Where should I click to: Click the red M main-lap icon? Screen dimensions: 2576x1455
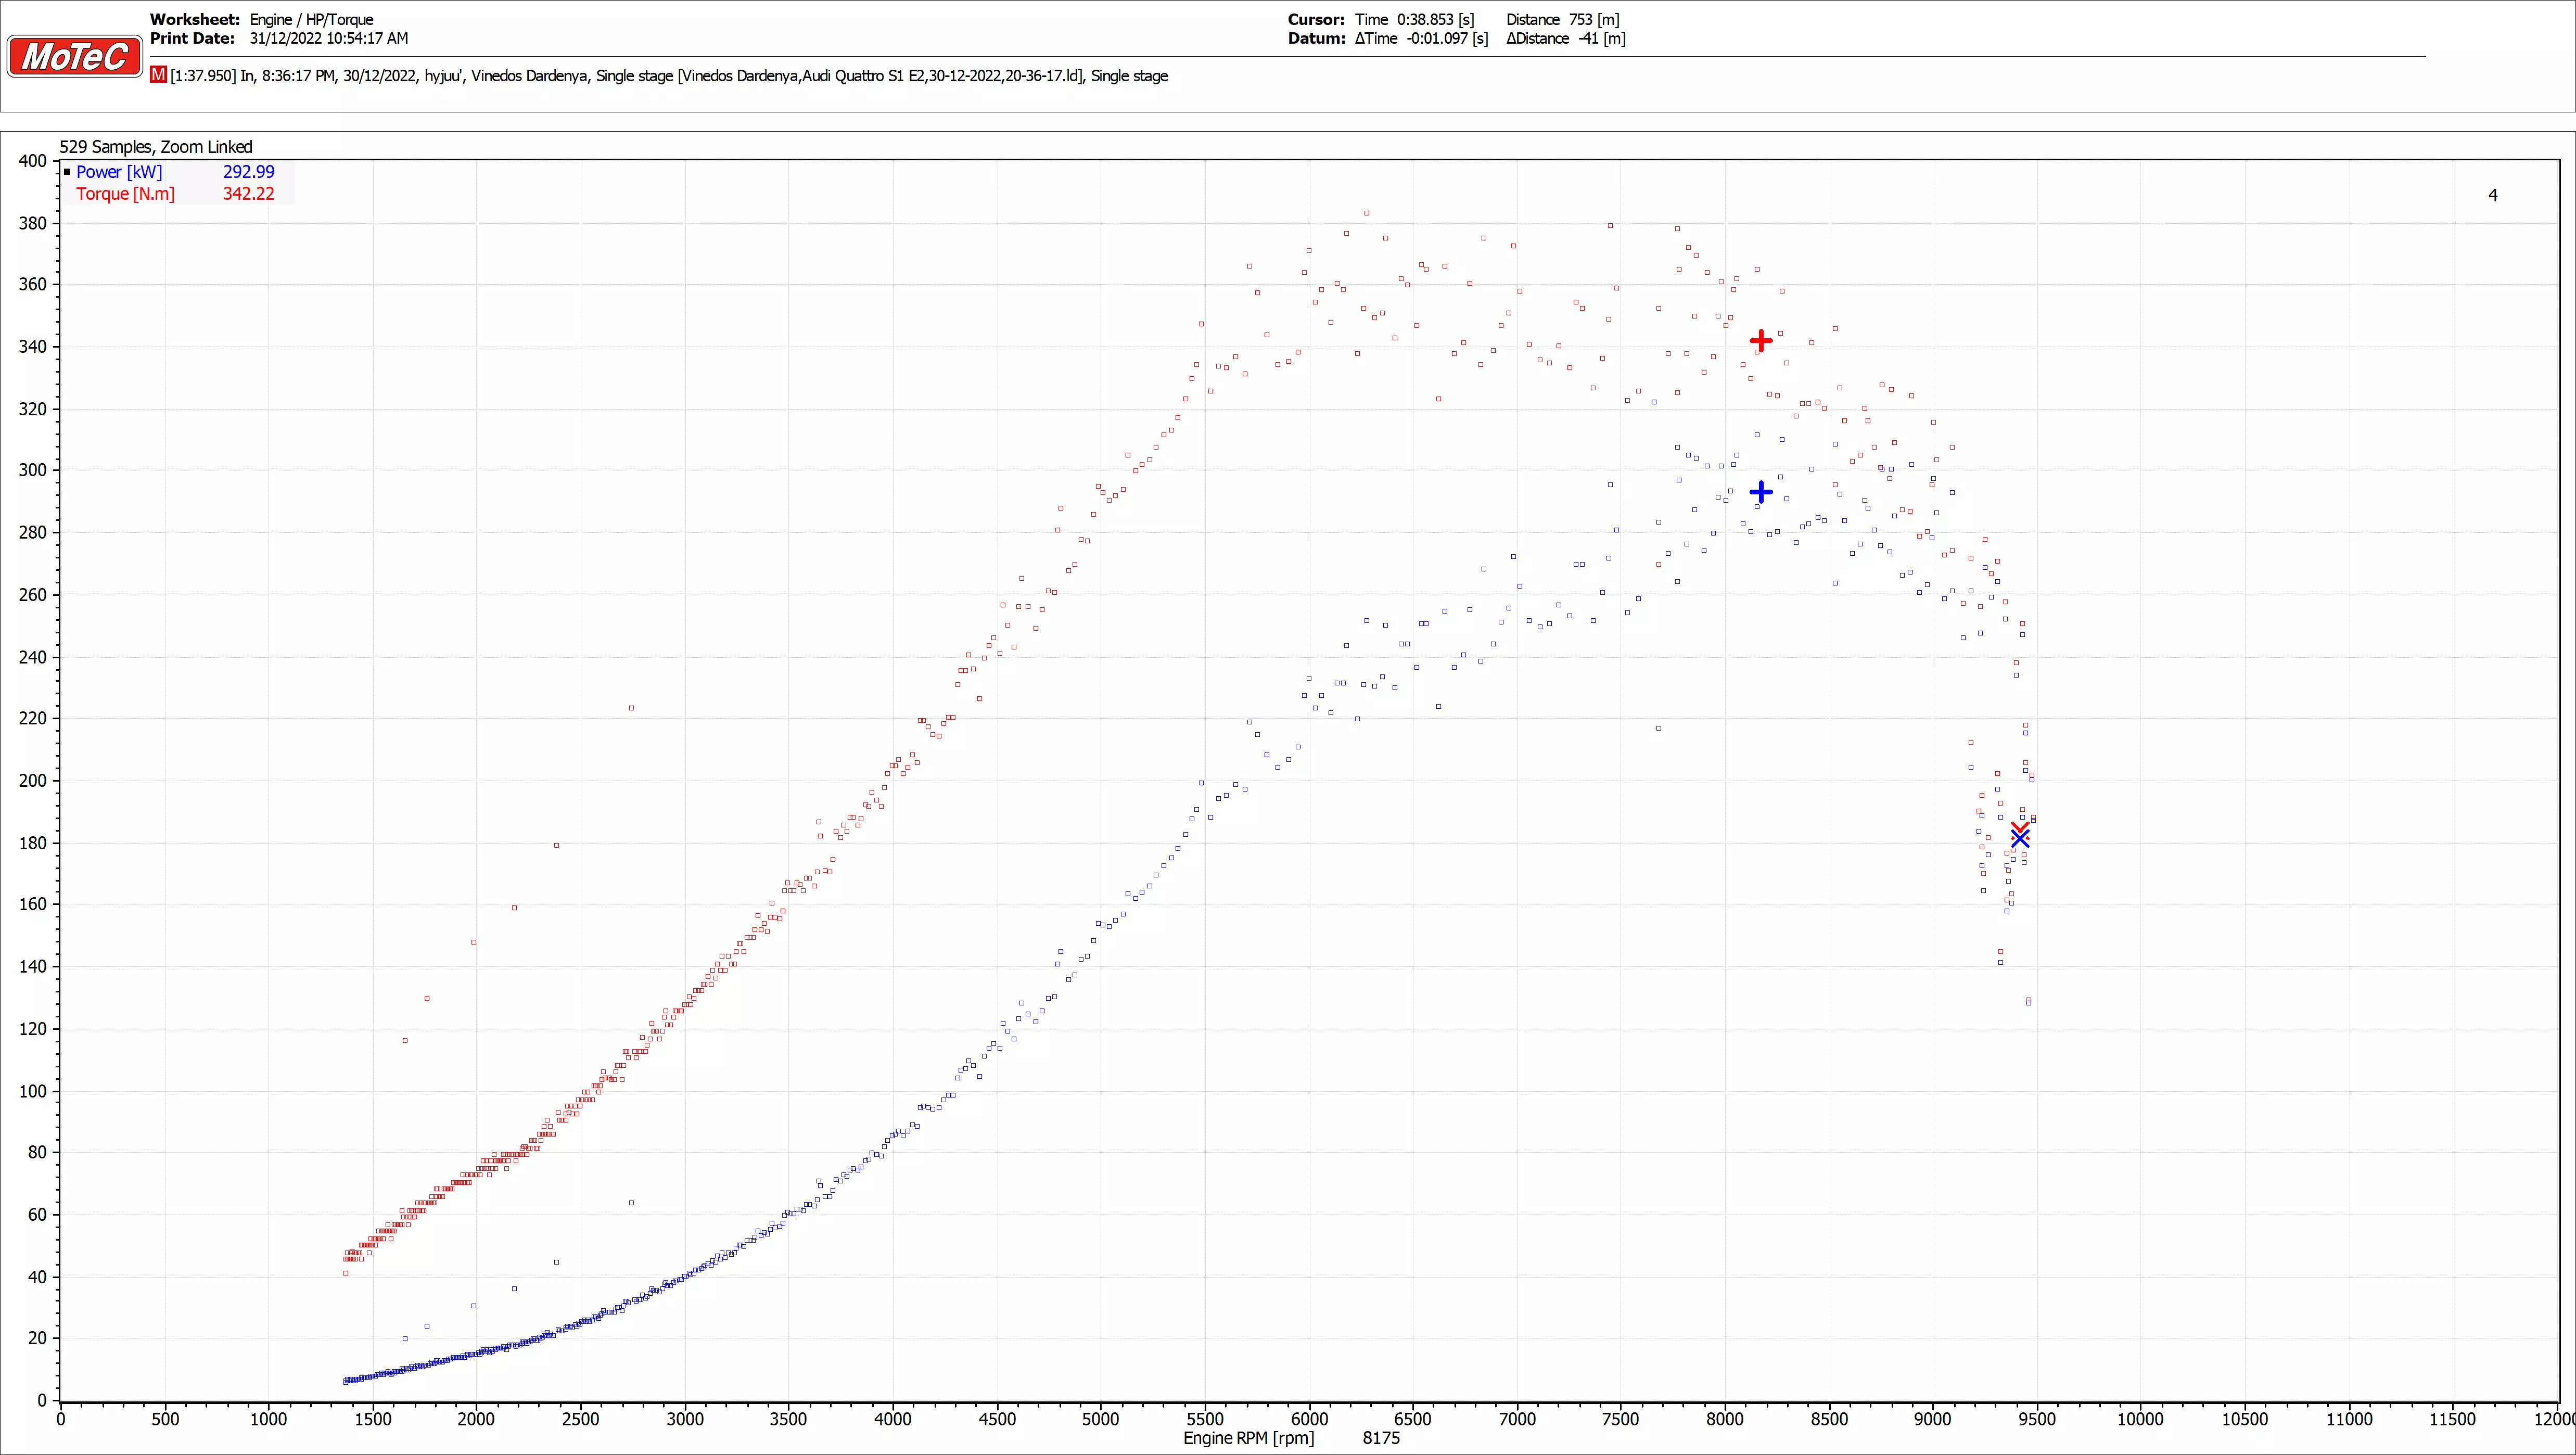[158, 75]
